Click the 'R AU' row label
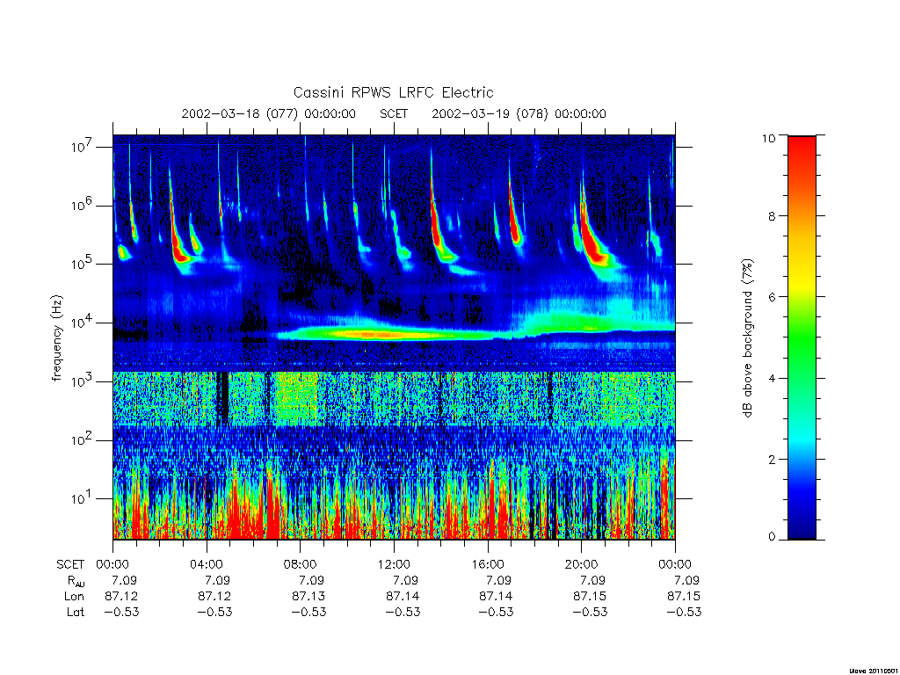This screenshot has height=675, width=900. pyautogui.click(x=76, y=581)
